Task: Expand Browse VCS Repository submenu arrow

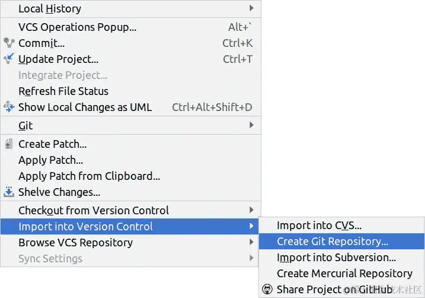Action: tap(251, 242)
